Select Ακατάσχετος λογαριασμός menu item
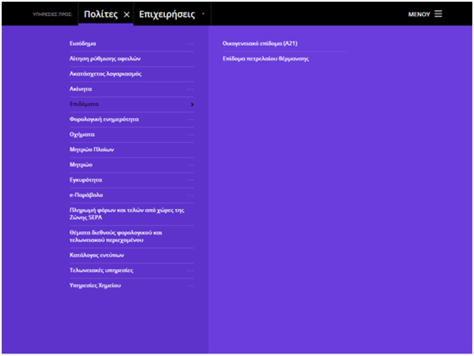The height and width of the screenshot is (356, 474). pyautogui.click(x=106, y=74)
